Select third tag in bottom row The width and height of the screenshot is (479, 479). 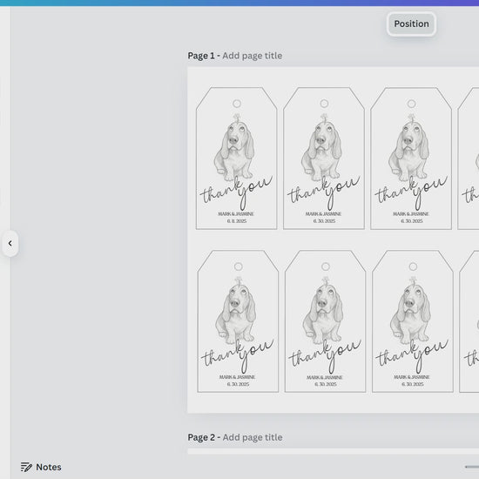click(x=413, y=321)
